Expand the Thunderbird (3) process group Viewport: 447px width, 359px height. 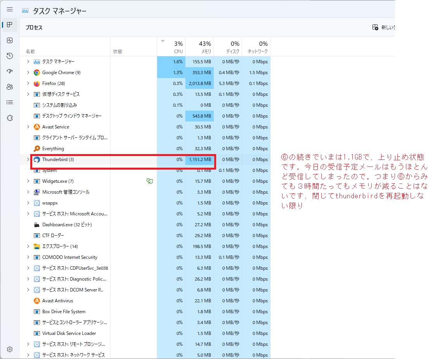tap(28, 160)
